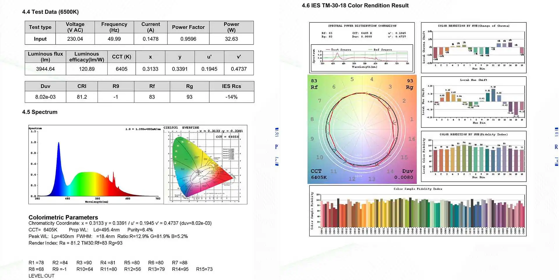Click the Local Hue Shift bar chart
Image resolution: width=559 pixels, height=280 pixels.
click(x=474, y=102)
